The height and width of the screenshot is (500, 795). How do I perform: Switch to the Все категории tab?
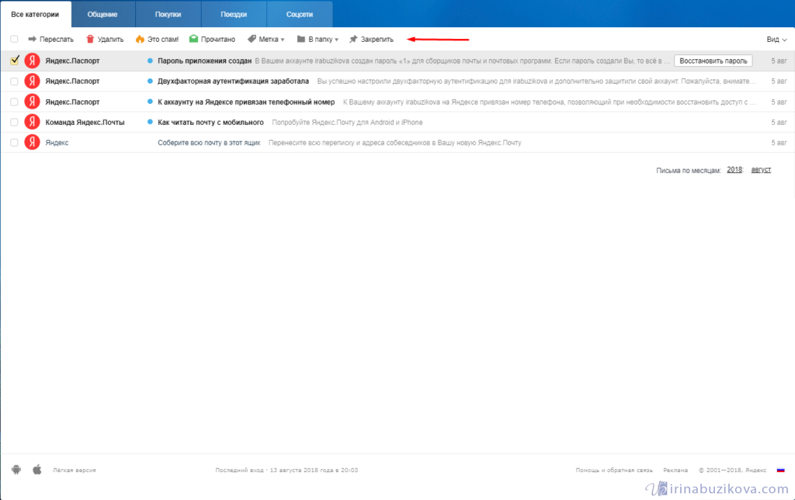[36, 14]
